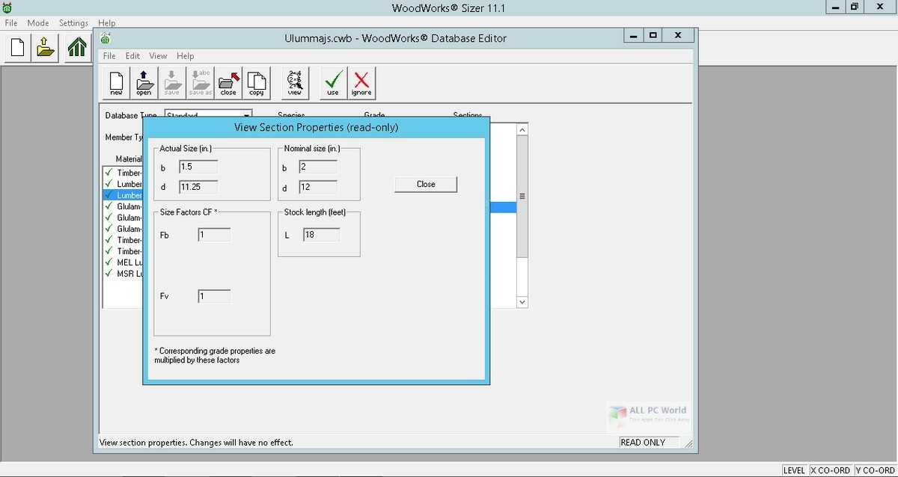This screenshot has width=898, height=477.
Task: Select the MEL Lu material row
Action: [124, 262]
